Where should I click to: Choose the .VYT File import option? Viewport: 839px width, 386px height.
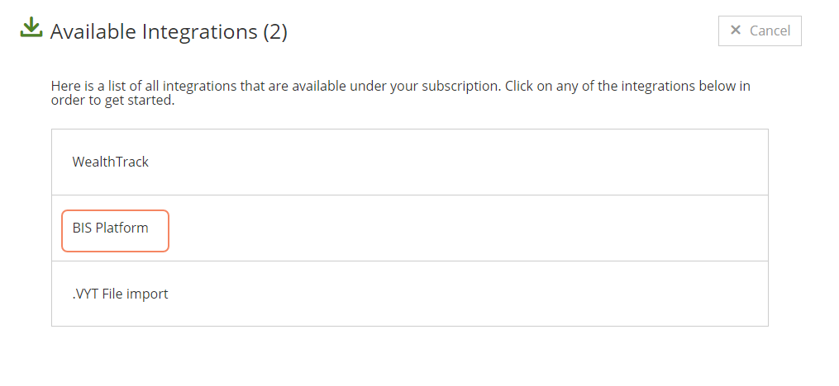click(x=410, y=294)
